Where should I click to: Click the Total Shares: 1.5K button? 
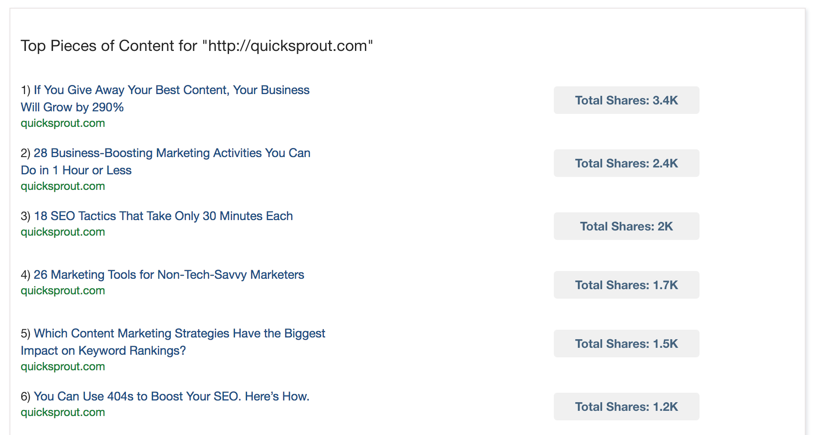(626, 344)
